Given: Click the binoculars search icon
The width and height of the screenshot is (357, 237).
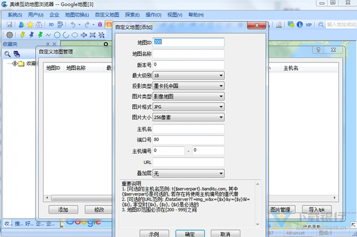Looking at the screenshot, I should pos(39,24).
